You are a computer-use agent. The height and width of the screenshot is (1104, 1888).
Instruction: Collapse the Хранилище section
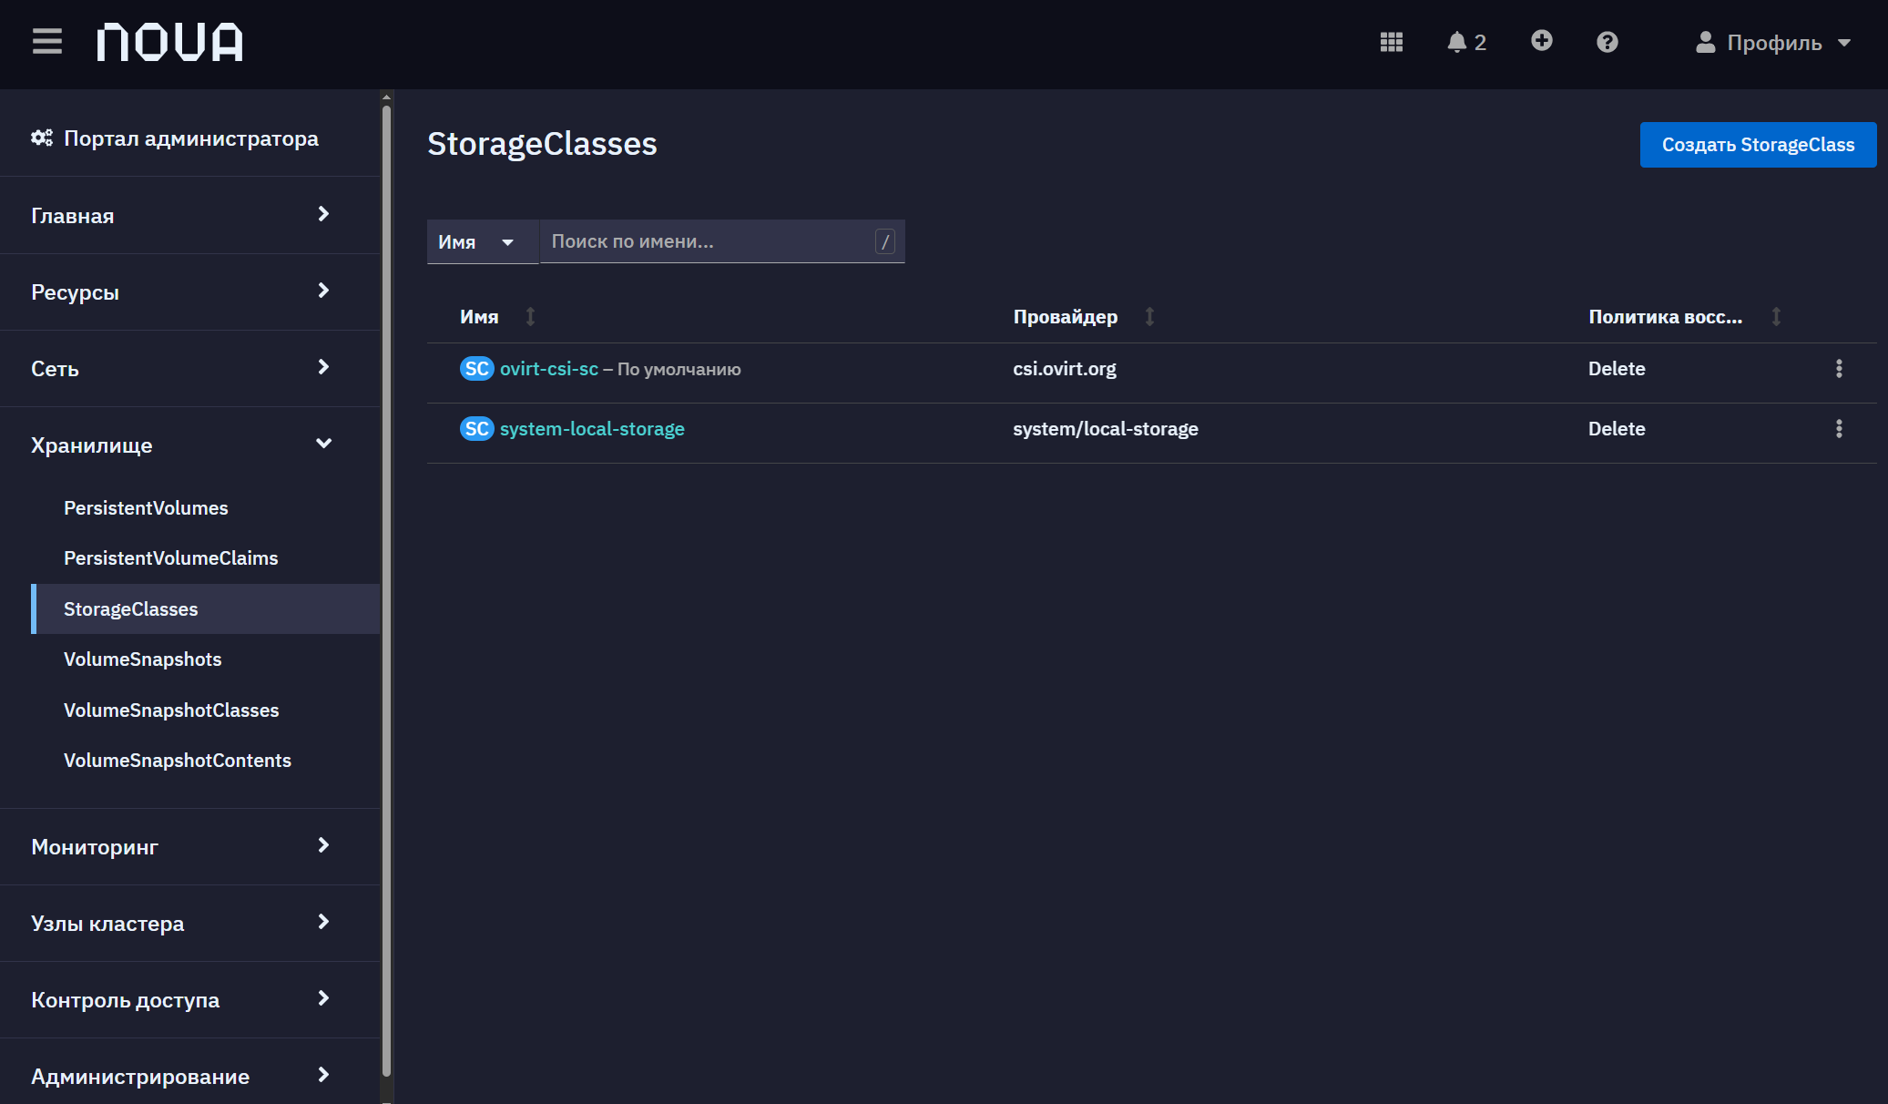tap(180, 445)
